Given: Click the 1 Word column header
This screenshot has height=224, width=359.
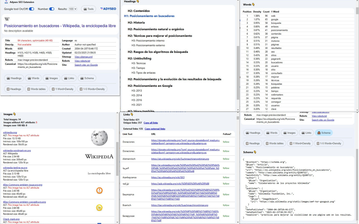Looking at the screenshot, I should click(275, 12).
